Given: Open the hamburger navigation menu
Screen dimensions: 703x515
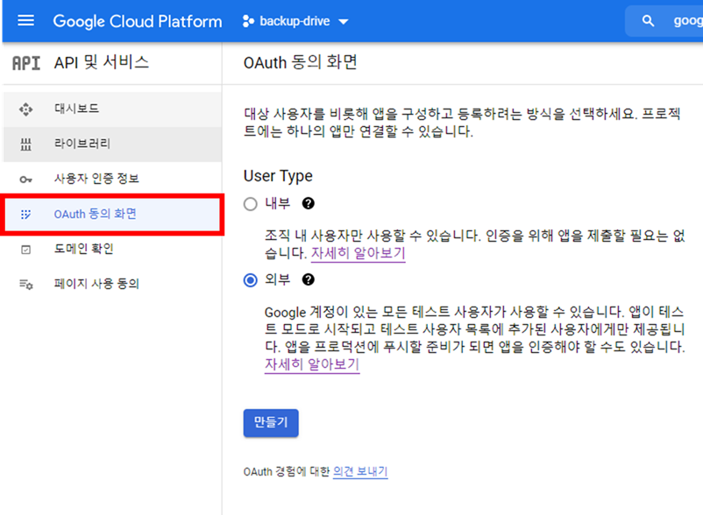Looking at the screenshot, I should coord(25,21).
